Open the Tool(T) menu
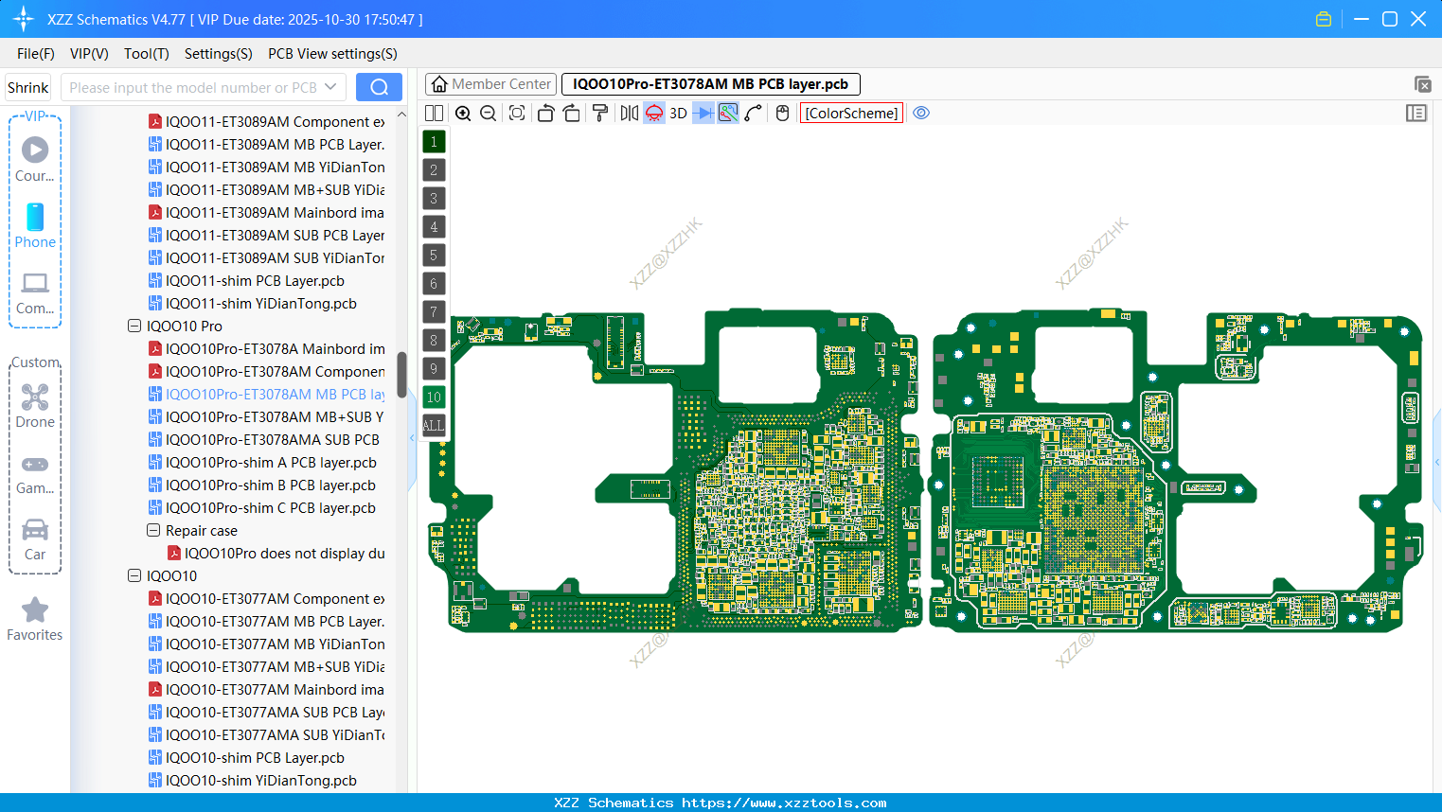1442x812 pixels. tap(146, 54)
